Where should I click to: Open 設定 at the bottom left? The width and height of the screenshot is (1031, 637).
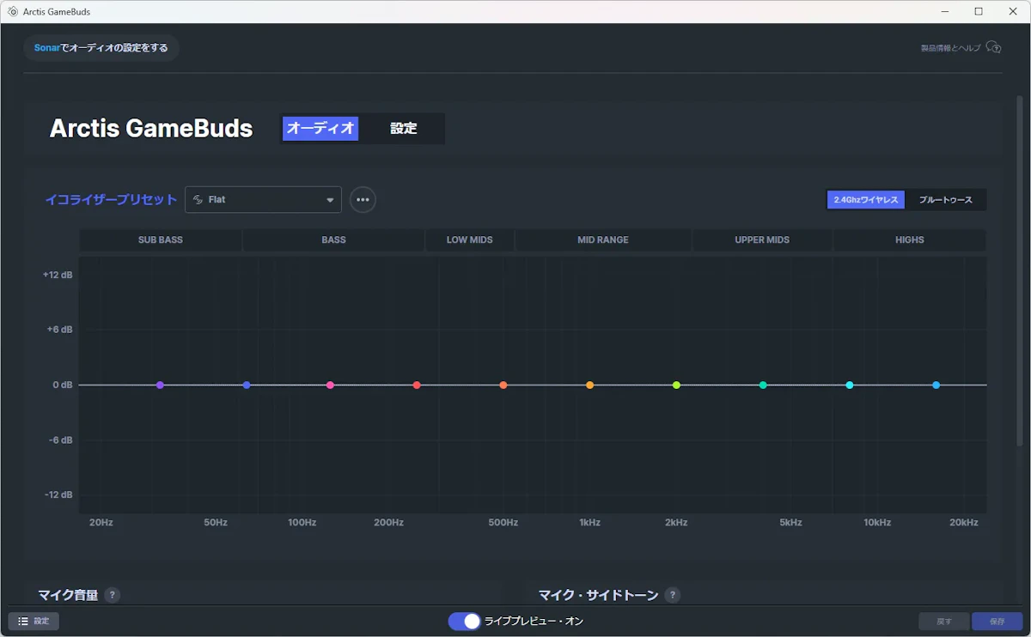(x=34, y=621)
